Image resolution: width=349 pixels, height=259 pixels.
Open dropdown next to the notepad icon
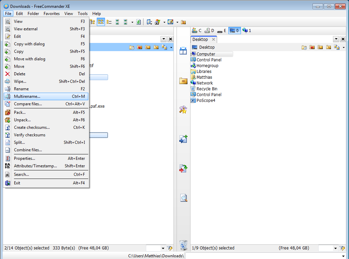177,22
